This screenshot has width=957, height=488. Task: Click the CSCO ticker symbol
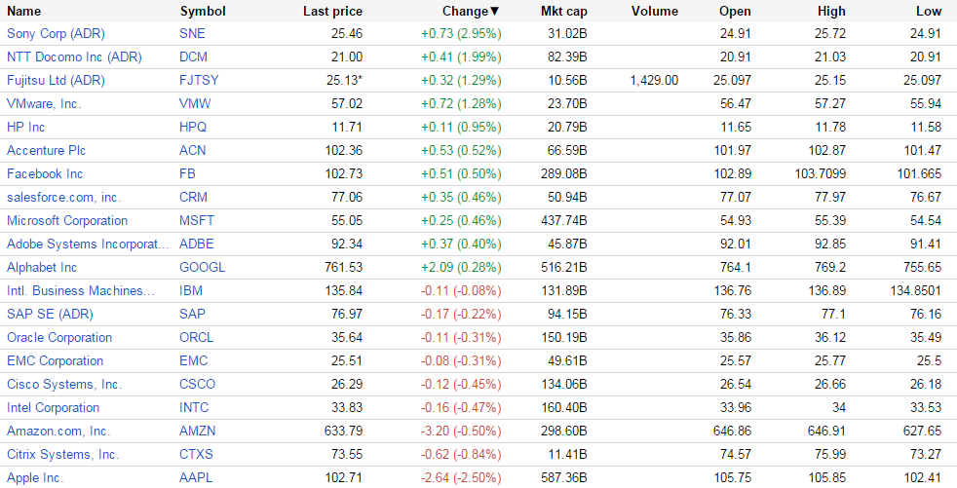coord(198,384)
